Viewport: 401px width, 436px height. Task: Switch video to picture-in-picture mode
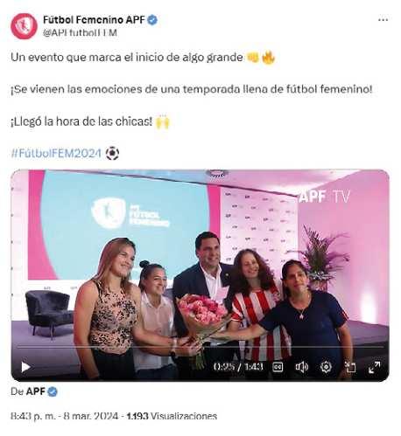(x=350, y=367)
